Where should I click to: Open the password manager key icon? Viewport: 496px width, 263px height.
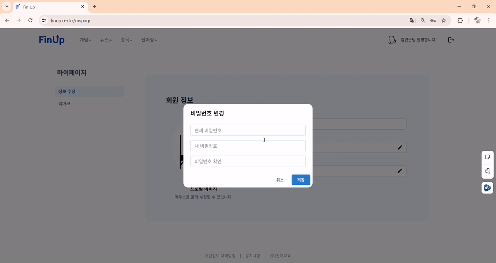pyautogui.click(x=433, y=20)
